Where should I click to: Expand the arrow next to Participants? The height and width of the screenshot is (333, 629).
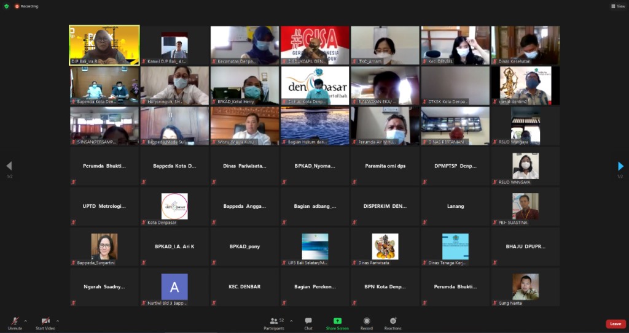point(291,320)
